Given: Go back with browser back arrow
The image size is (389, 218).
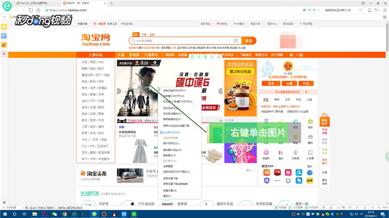Looking at the screenshot, I should 16,10.
